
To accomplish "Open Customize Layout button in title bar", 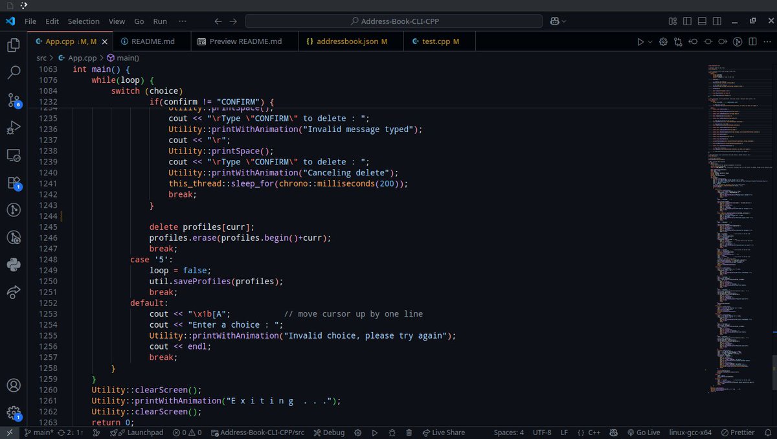I will [673, 21].
